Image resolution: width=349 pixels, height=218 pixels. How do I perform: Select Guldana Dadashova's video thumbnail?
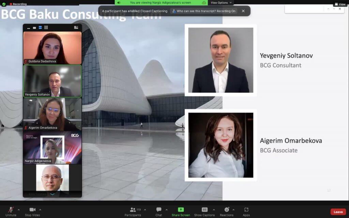pos(52,48)
